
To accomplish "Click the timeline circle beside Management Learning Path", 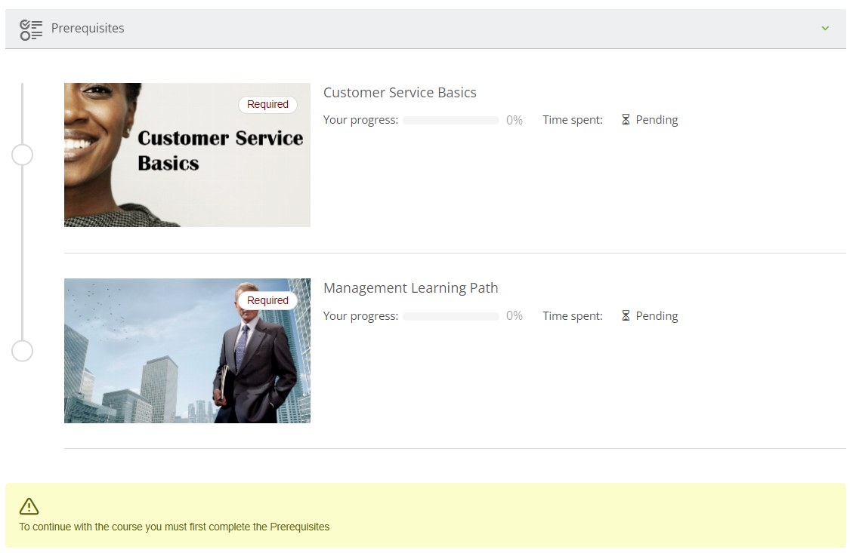I will tap(22, 351).
